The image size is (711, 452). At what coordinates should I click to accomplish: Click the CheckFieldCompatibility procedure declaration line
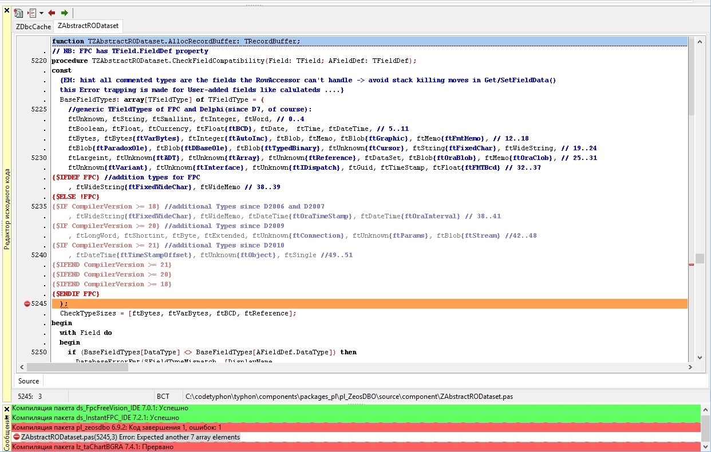pos(234,61)
